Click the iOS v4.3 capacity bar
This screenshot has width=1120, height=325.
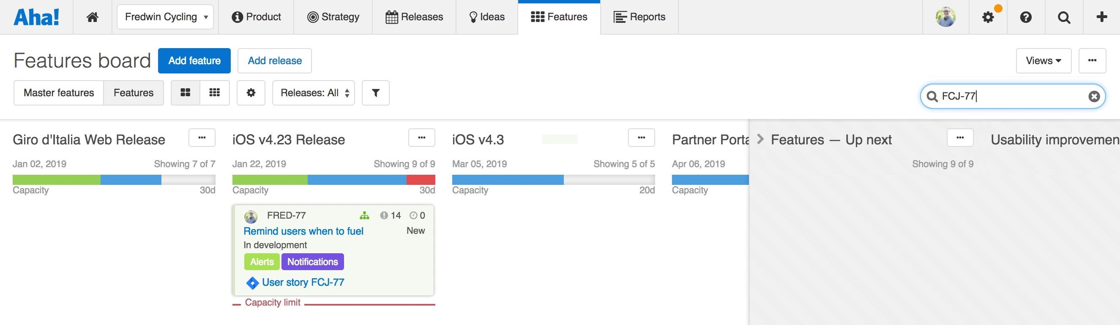pyautogui.click(x=554, y=180)
